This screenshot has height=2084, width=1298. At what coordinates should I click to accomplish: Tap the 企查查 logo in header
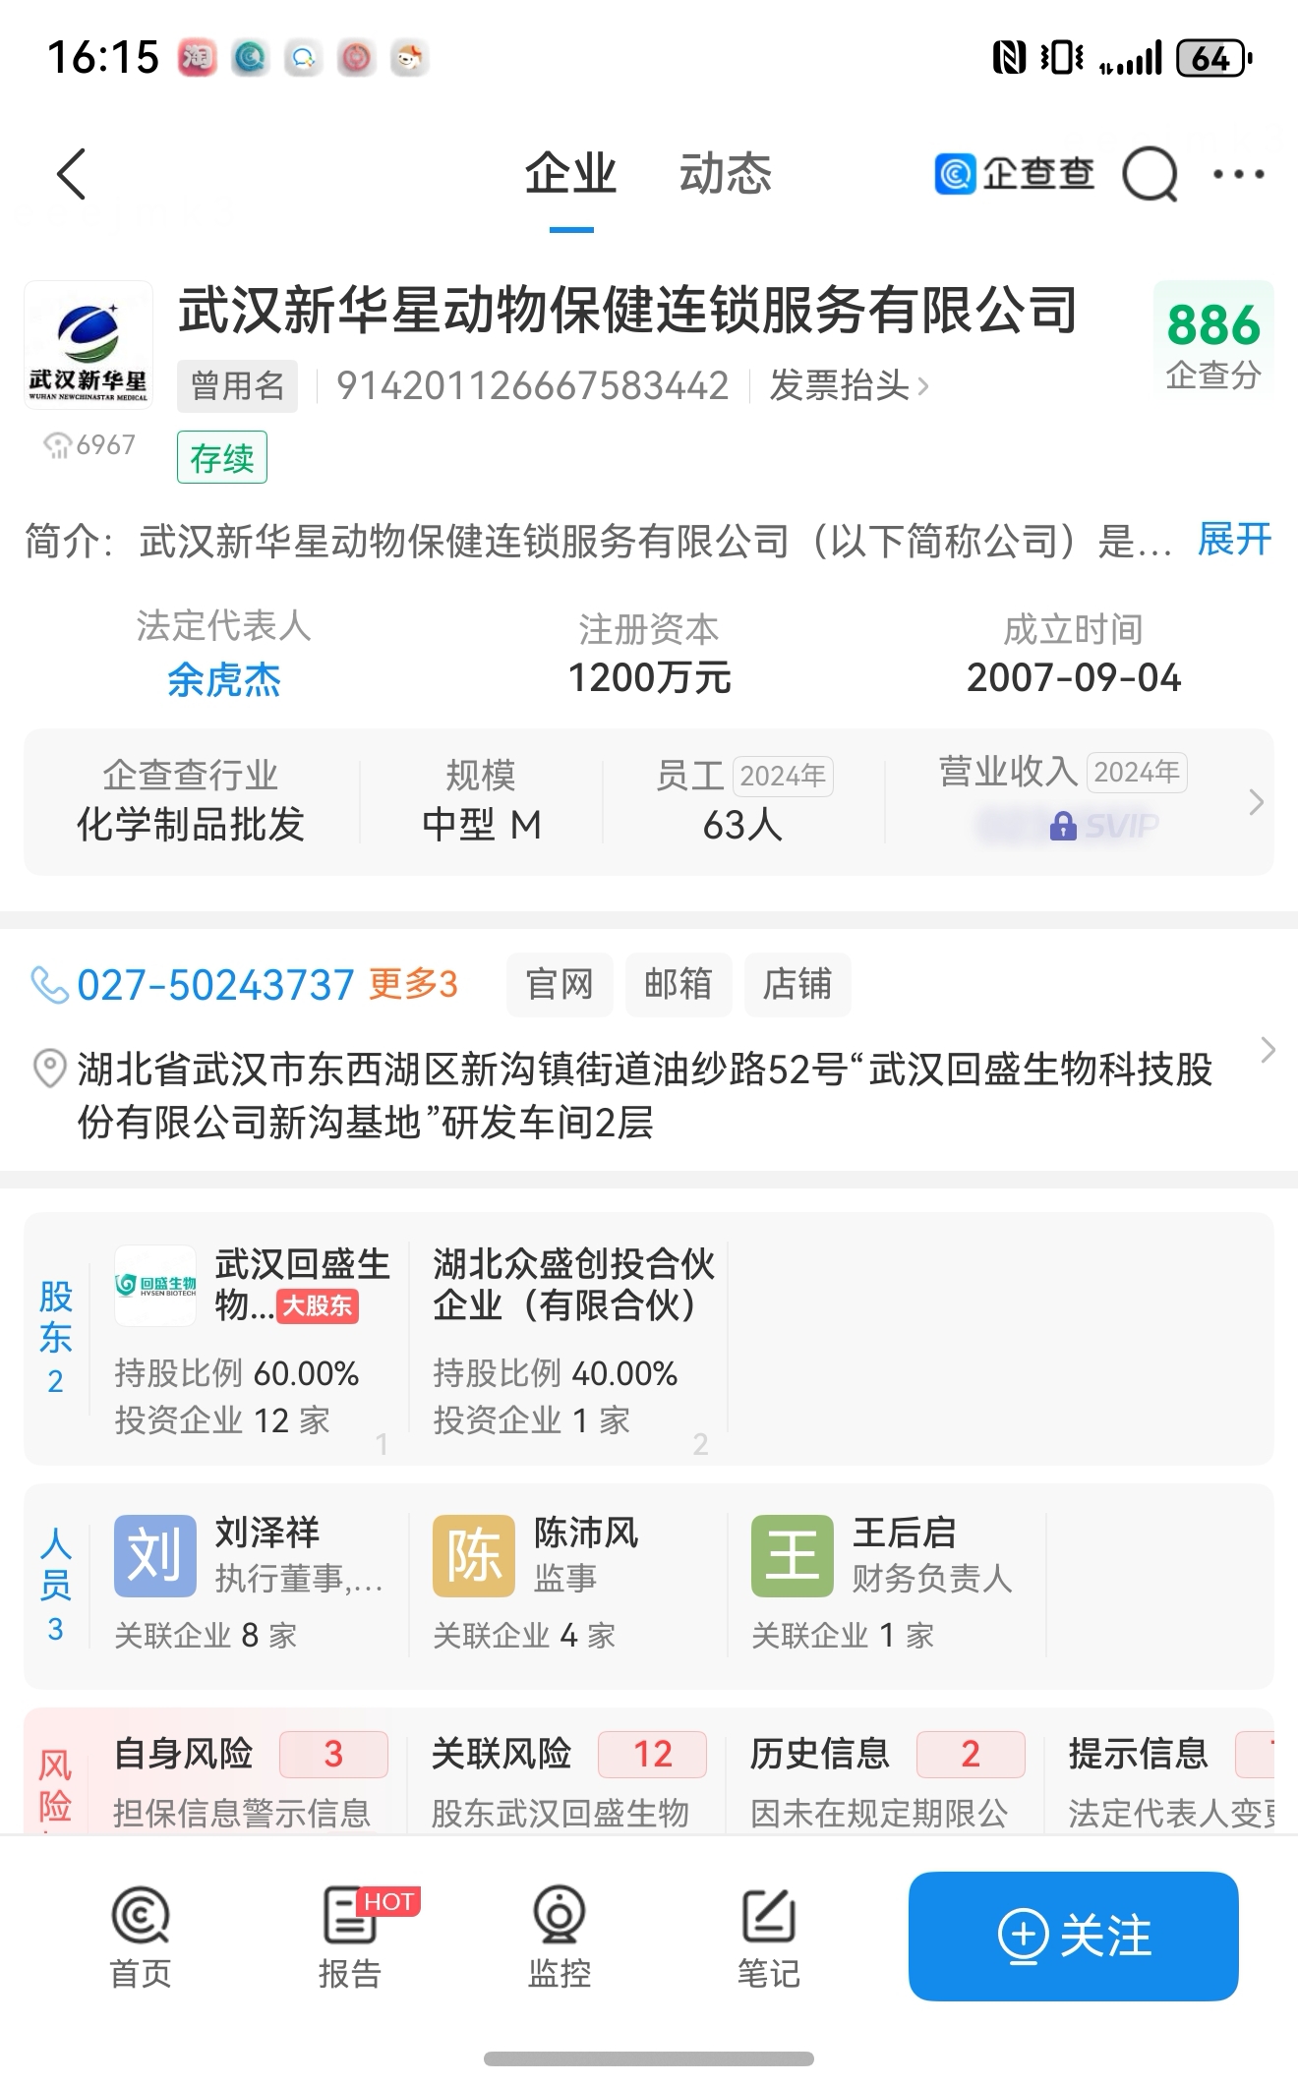[1014, 174]
